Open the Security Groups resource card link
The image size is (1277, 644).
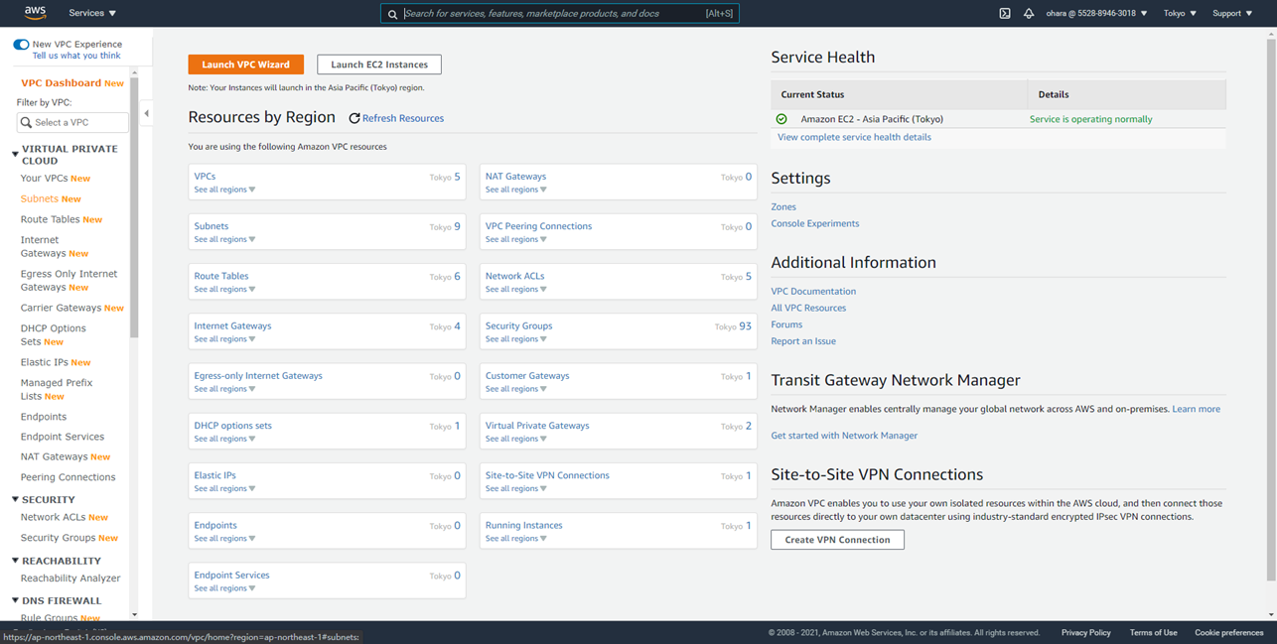pyautogui.click(x=518, y=325)
